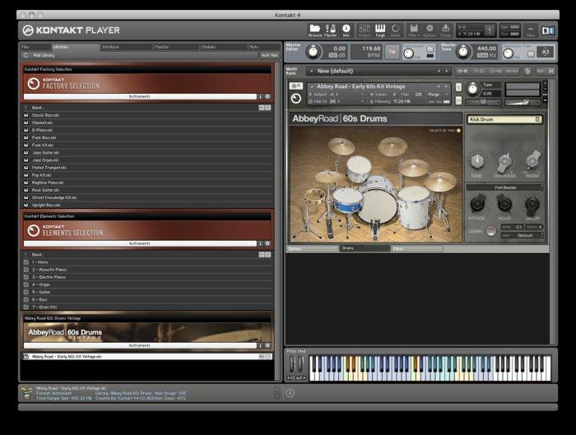Click the info circle in status bar
This screenshot has height=435, width=576.
pos(290,393)
